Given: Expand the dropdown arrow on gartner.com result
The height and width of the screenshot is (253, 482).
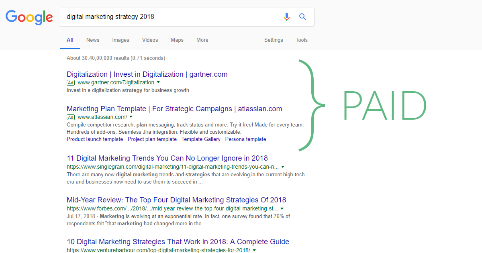Looking at the screenshot, I should (158, 82).
